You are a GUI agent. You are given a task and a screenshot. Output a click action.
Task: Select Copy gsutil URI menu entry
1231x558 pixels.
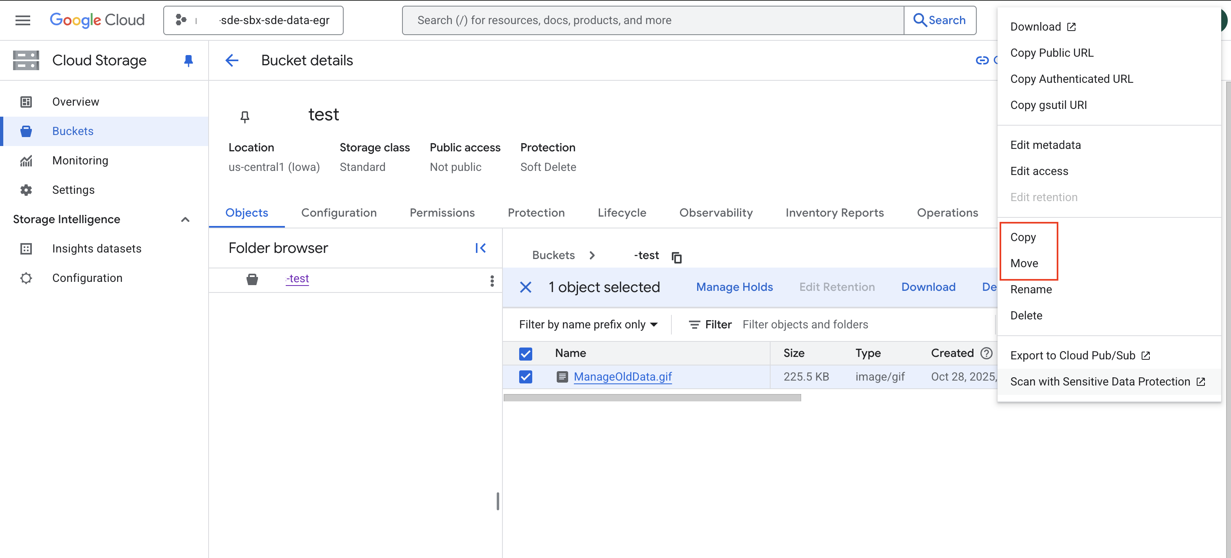(x=1048, y=105)
